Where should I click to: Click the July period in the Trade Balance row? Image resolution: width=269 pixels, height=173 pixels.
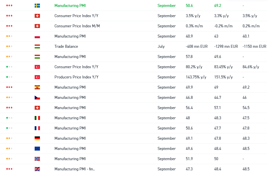click(161, 46)
